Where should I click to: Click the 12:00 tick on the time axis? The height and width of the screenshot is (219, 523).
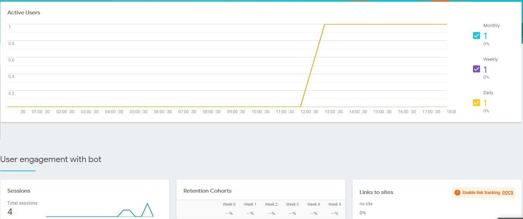pyautogui.click(x=305, y=112)
